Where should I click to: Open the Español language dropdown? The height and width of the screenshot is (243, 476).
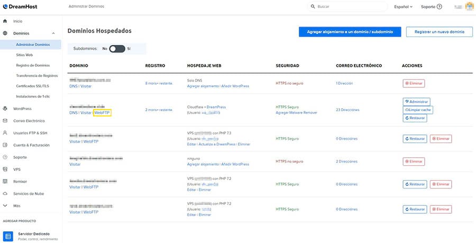405,7
